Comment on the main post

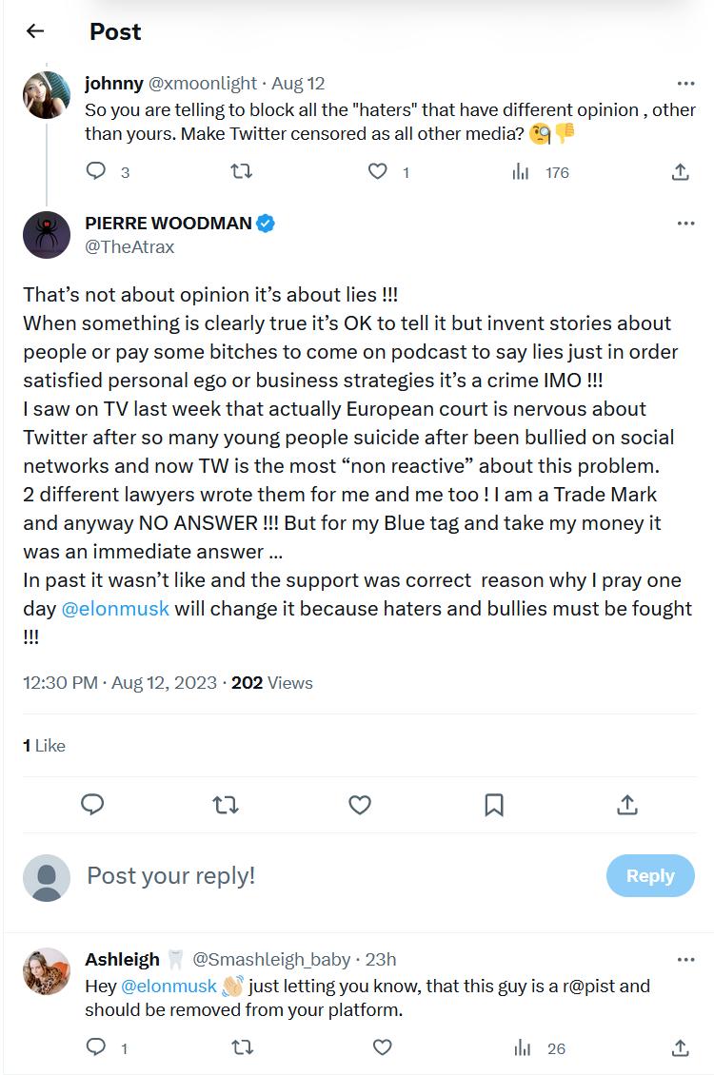point(92,805)
